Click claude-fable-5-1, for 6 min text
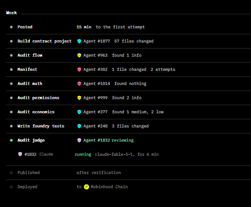The image size is (251, 207). point(127,154)
